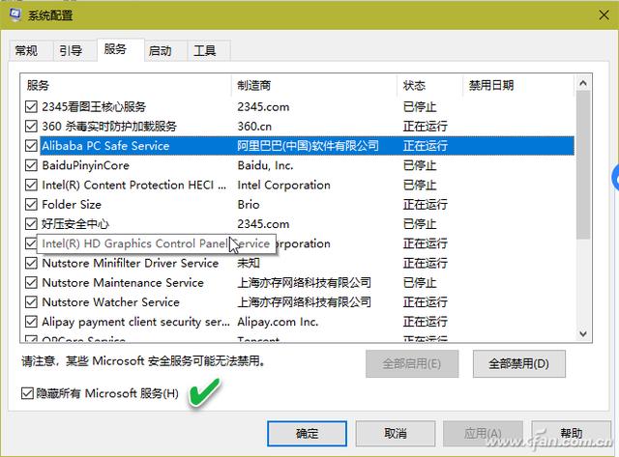Click the Alipay.com Inc. manufacturer cell
This screenshot has height=457, width=619.
tap(278, 322)
